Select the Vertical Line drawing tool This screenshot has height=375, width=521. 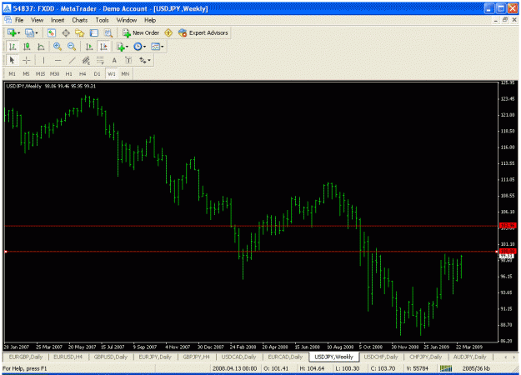43,60
